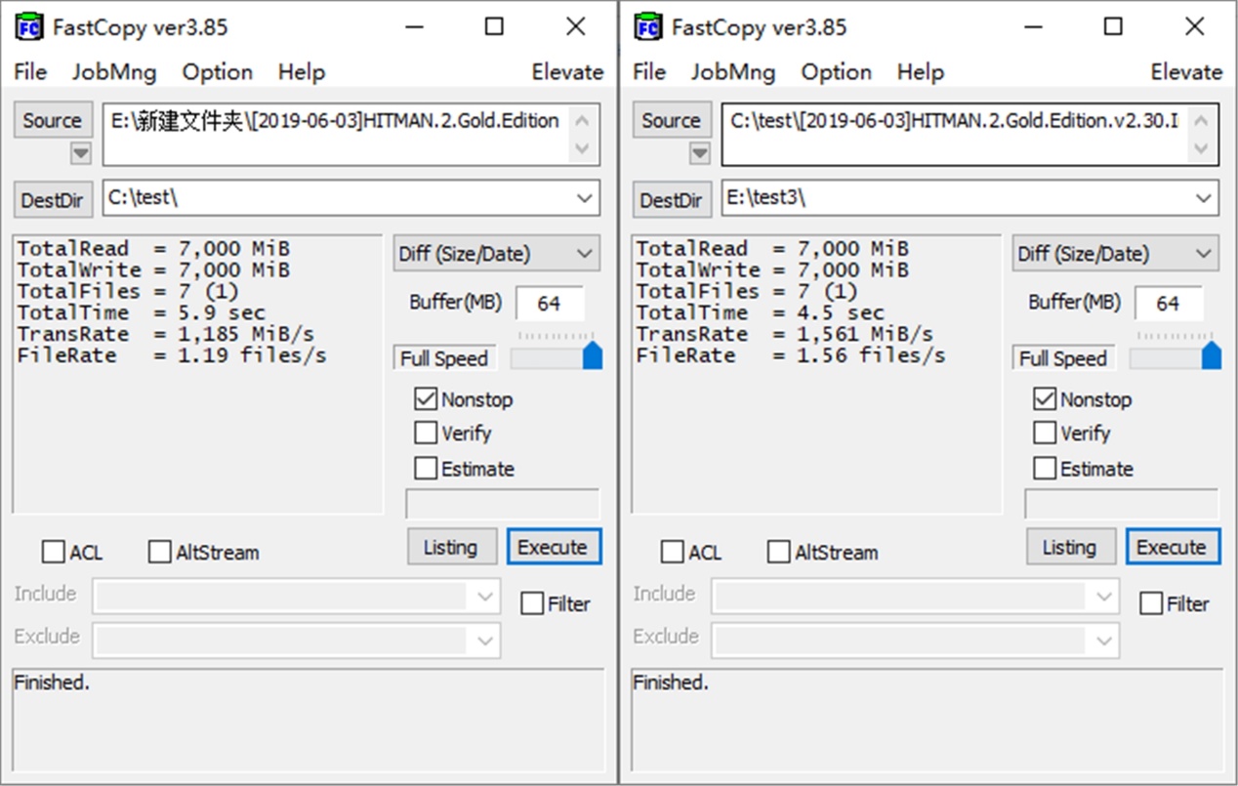Viewport: 1238px width, 786px height.
Task: Open Diff (Size/Date) mode dropdown in left window
Action: [x=497, y=254]
